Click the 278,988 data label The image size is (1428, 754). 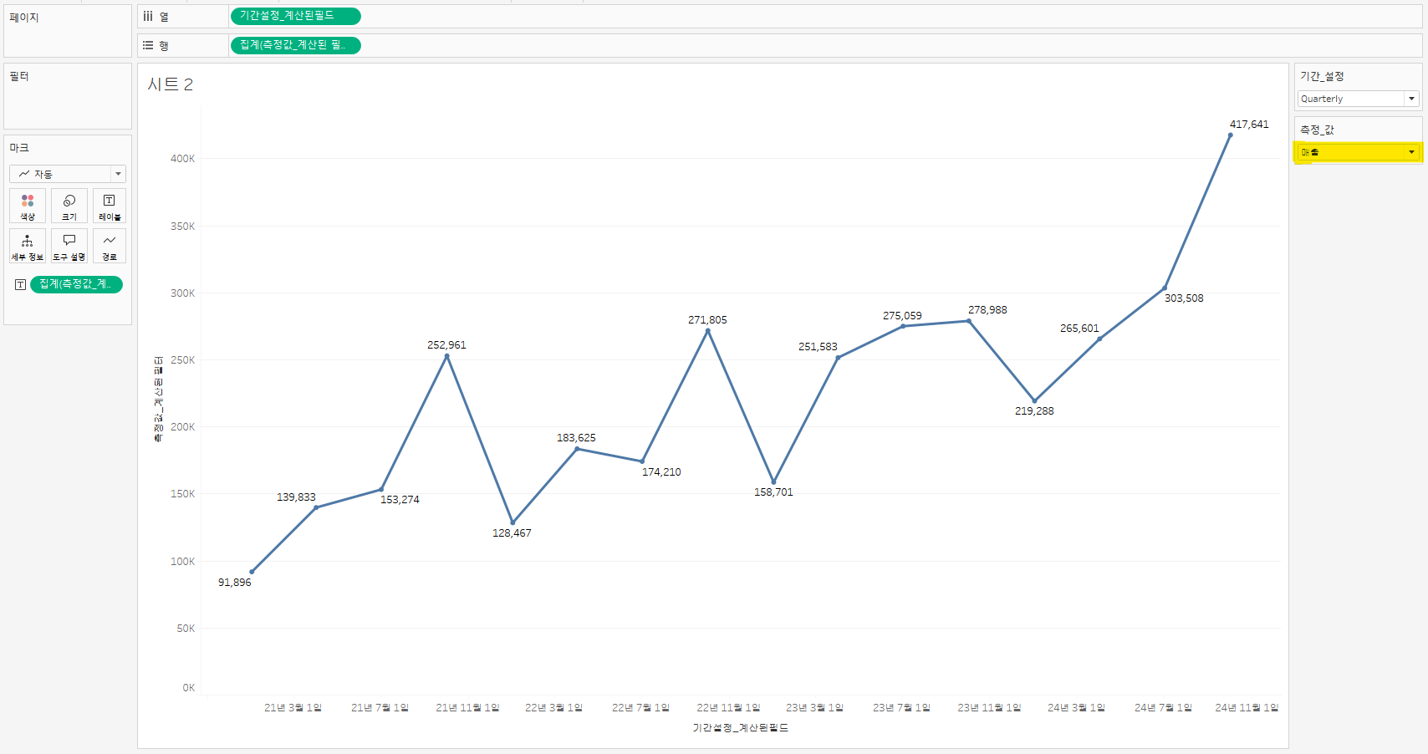[987, 310]
